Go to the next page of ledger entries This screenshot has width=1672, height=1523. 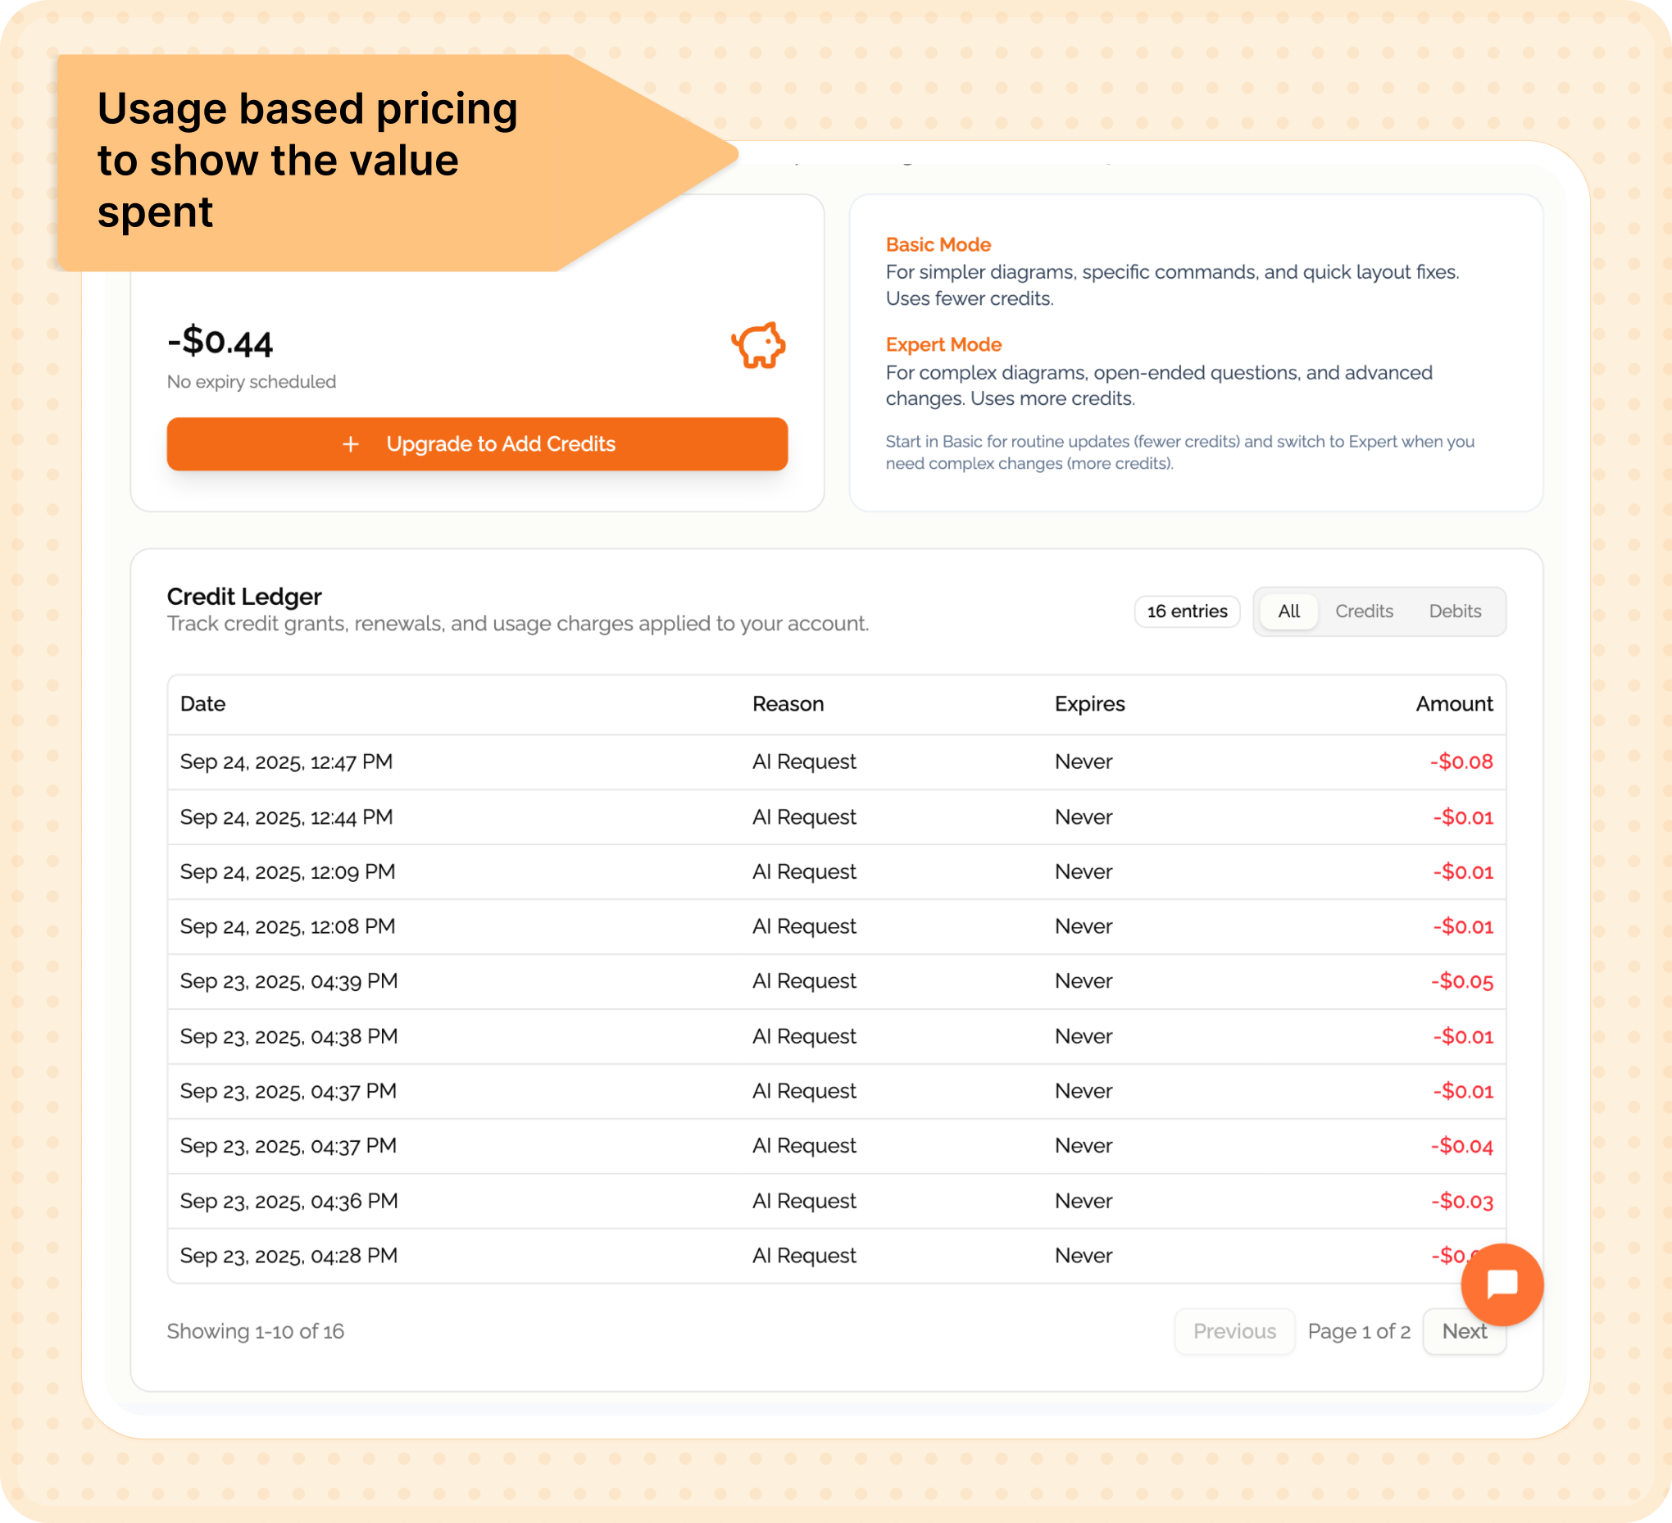pyautogui.click(x=1465, y=1331)
